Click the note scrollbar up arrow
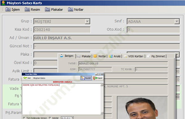This screenshot has width=185, height=119. (x=102, y=85)
